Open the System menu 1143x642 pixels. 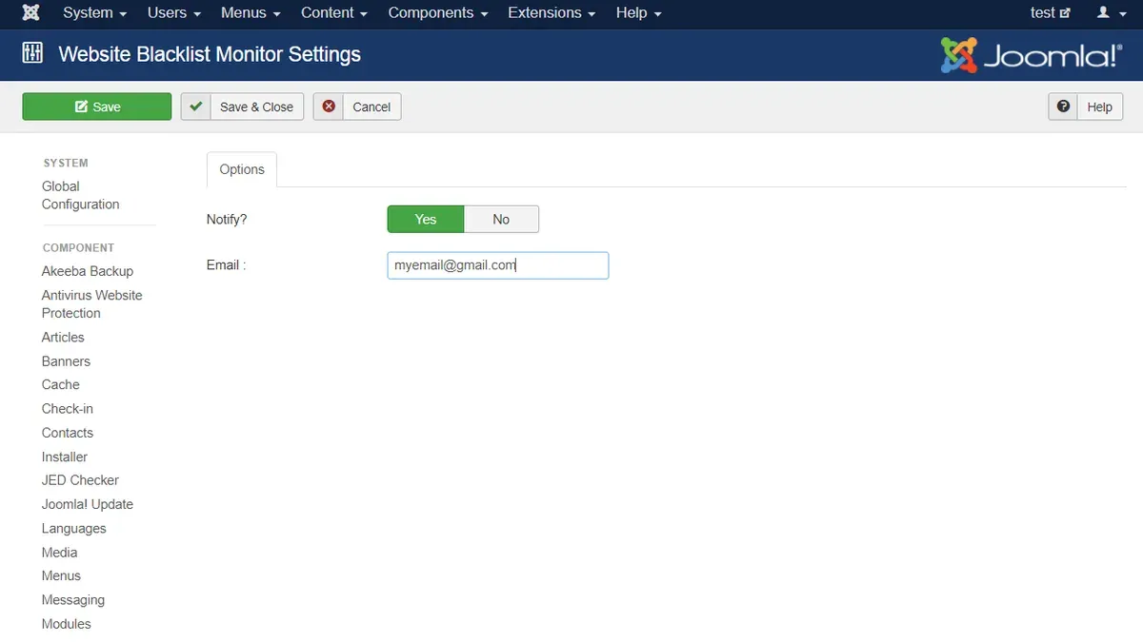pyautogui.click(x=95, y=12)
